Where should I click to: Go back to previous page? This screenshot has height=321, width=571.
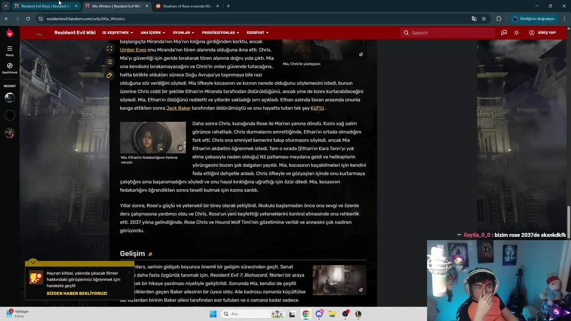[6, 19]
